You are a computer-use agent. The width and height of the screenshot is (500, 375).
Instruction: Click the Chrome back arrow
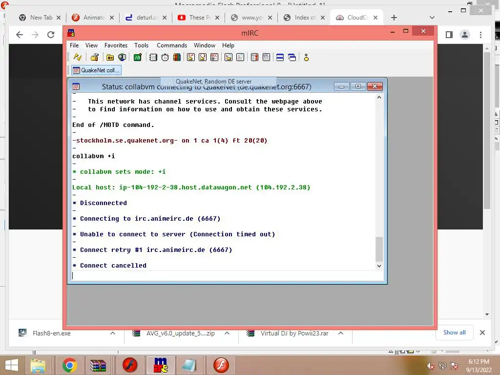tap(20, 35)
